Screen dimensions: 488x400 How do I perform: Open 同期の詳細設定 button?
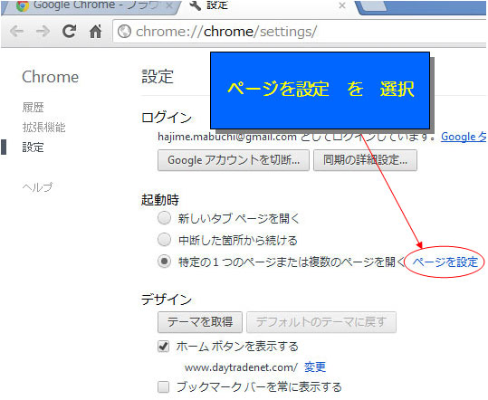(x=365, y=160)
